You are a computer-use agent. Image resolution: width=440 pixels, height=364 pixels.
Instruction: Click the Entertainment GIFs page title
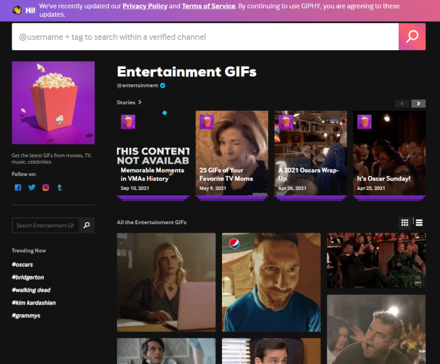click(x=187, y=72)
